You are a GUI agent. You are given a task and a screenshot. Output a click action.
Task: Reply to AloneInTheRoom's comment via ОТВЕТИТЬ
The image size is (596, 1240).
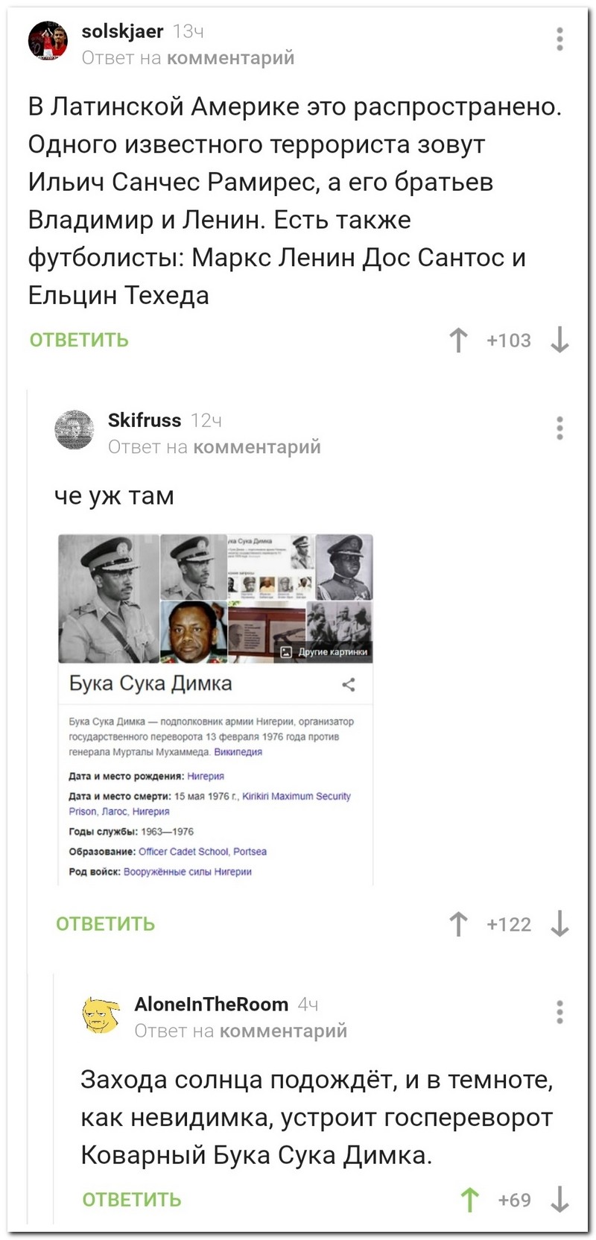pyautogui.click(x=132, y=1200)
